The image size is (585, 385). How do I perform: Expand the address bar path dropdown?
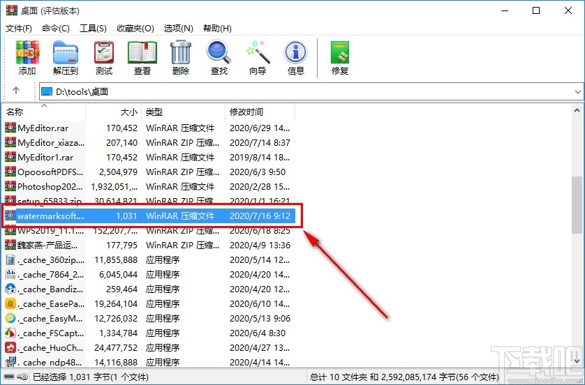(x=577, y=91)
